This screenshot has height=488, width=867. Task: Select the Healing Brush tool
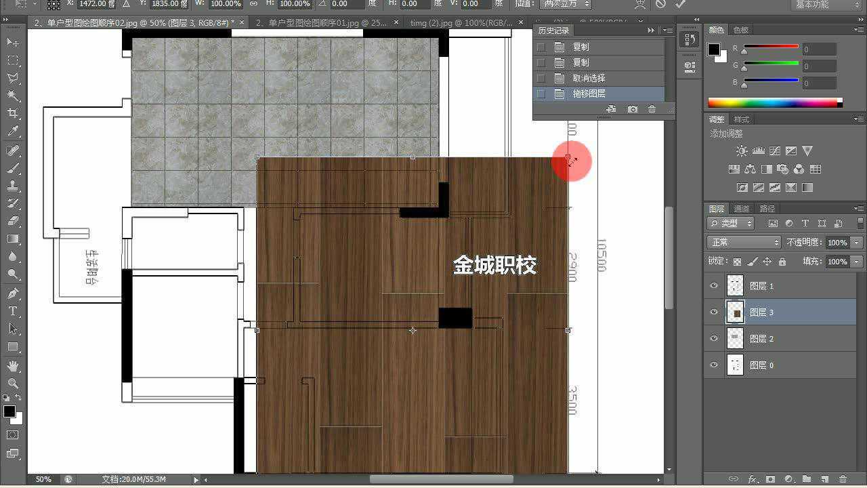click(13, 150)
